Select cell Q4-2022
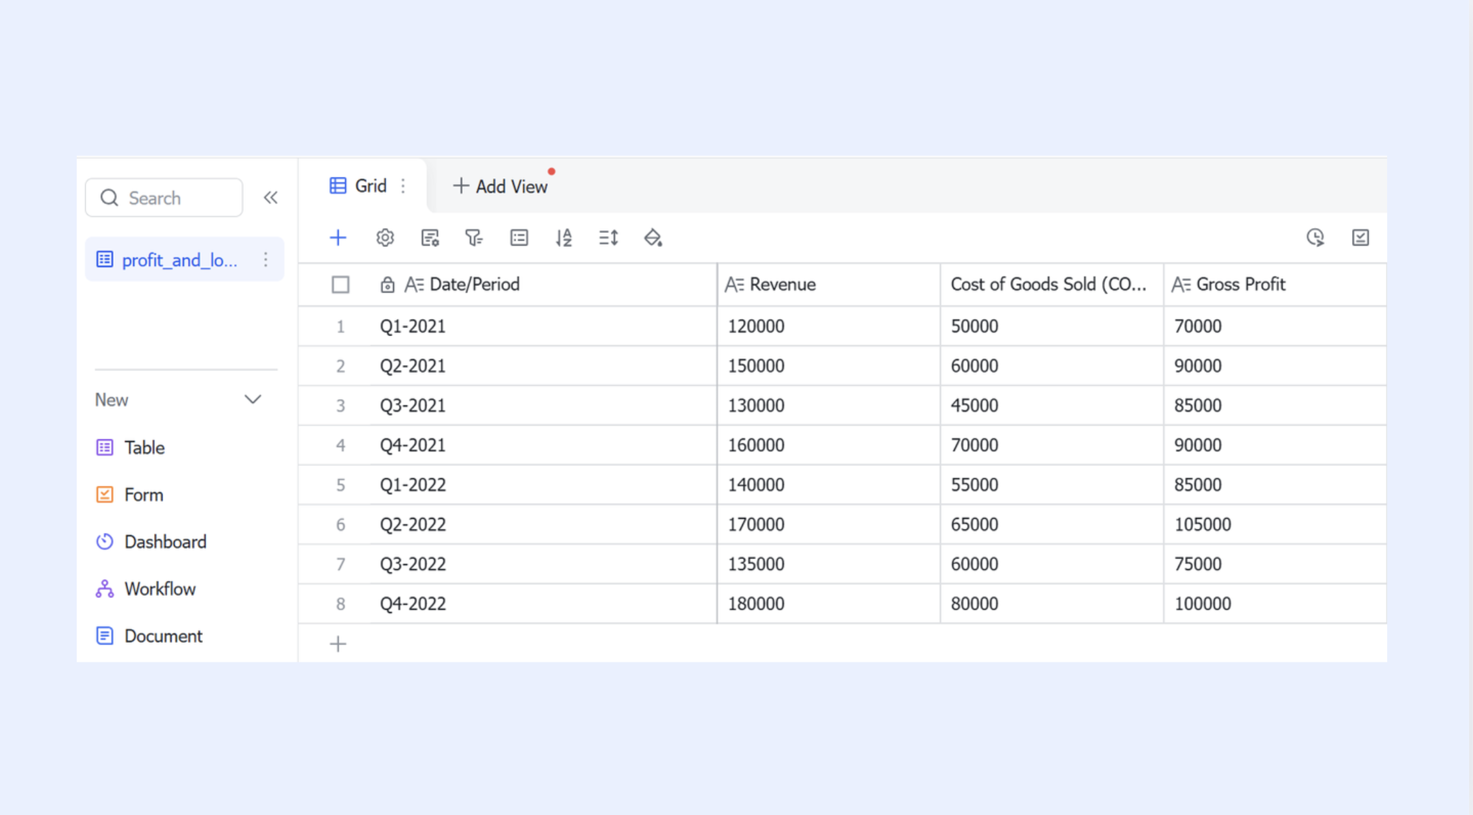 (543, 604)
